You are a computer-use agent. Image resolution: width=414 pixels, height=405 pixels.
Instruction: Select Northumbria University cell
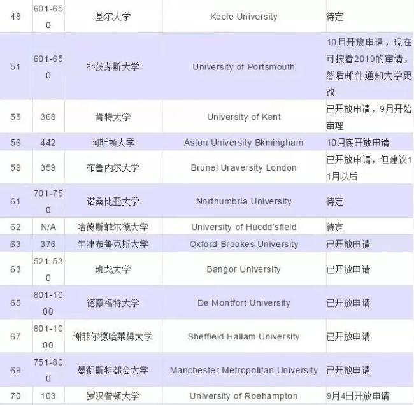(244, 201)
